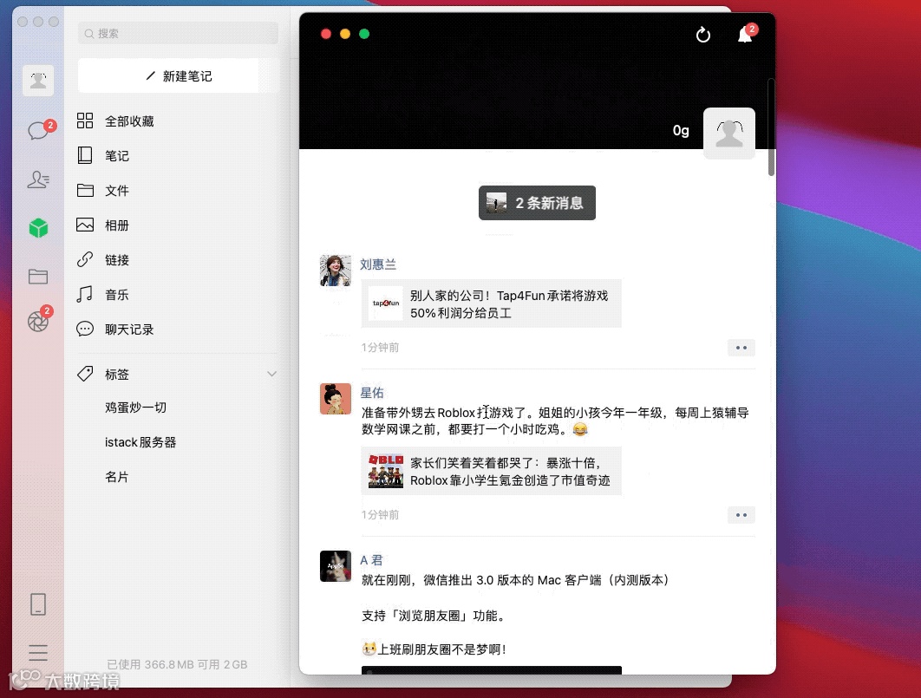
Task: Open the Contacts icon in the sidebar
Action: click(x=38, y=179)
